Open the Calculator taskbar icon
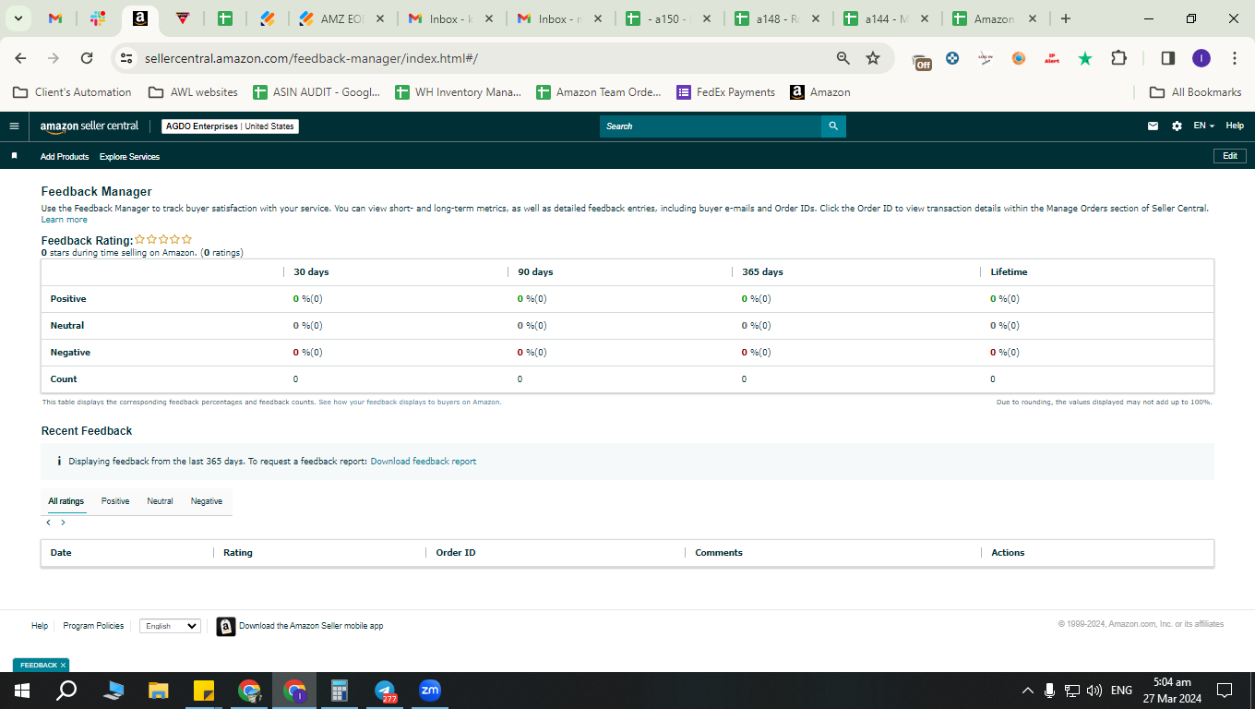This screenshot has width=1255, height=709. pyautogui.click(x=340, y=691)
